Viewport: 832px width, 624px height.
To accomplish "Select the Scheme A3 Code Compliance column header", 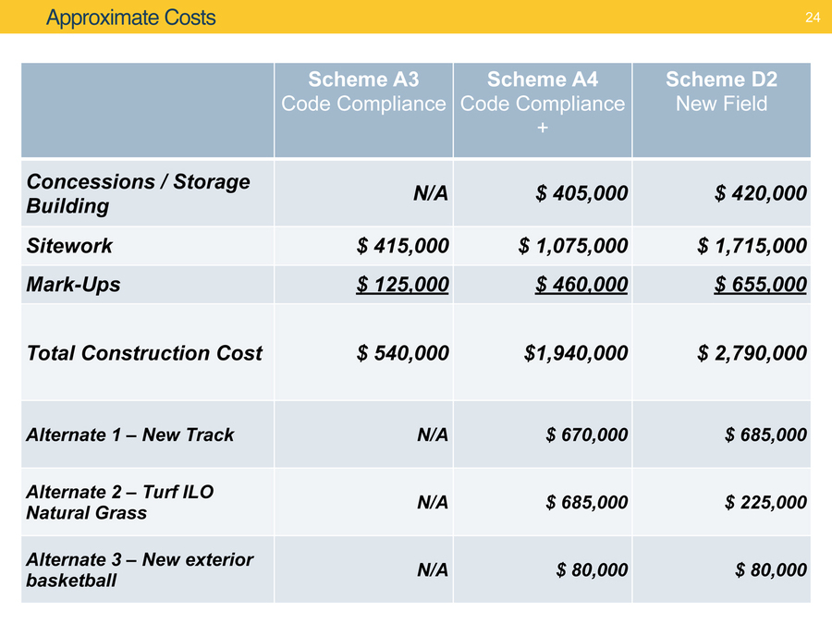I will point(363,92).
